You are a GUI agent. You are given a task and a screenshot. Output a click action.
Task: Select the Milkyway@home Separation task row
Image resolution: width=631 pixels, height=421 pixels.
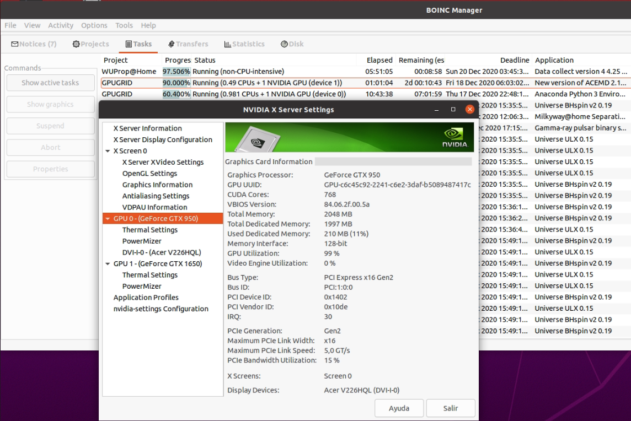click(x=554, y=117)
